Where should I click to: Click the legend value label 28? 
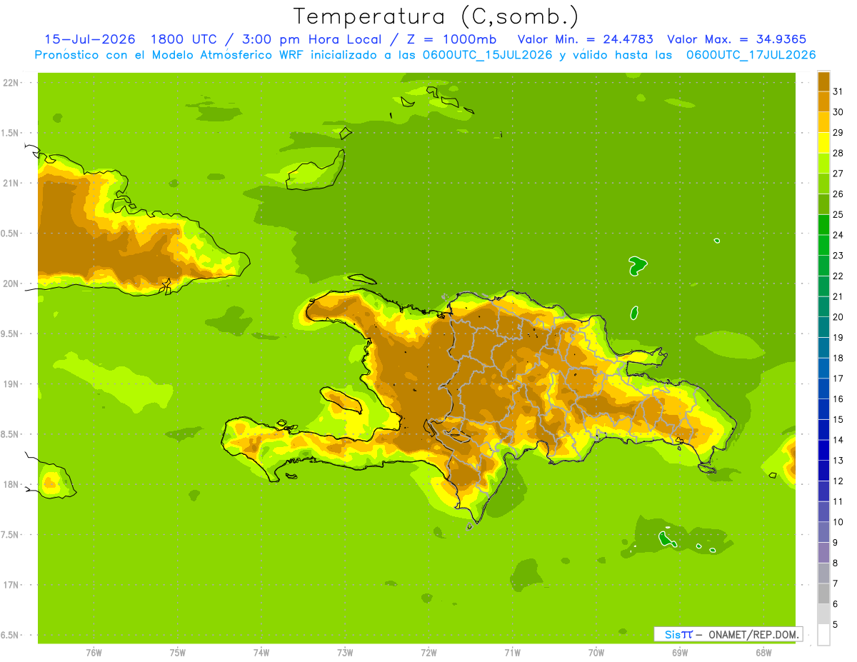coord(838,153)
